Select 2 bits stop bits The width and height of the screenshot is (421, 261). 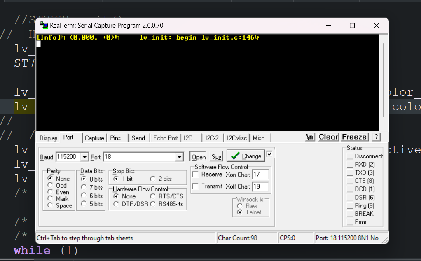click(x=153, y=179)
